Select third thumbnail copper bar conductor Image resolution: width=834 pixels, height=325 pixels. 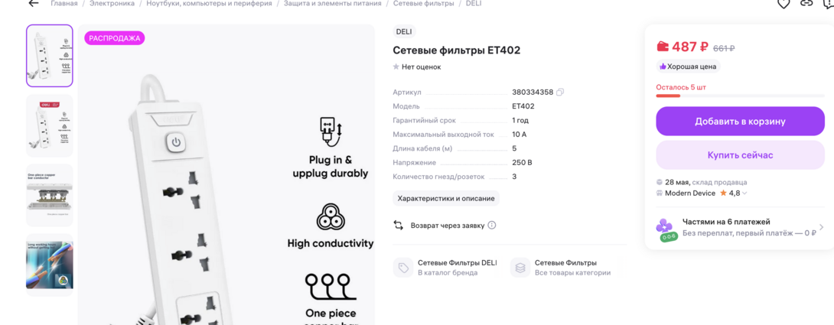(50, 195)
